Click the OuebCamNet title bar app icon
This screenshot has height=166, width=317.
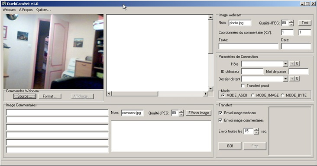point(3,3)
